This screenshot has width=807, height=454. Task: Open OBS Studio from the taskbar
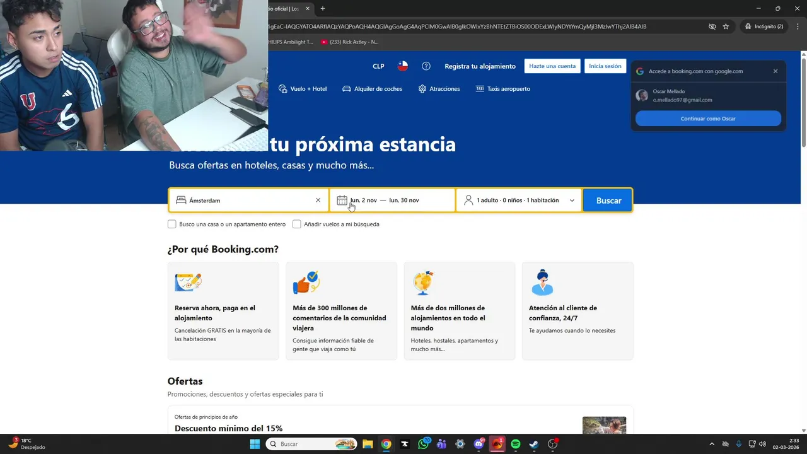pos(553,444)
